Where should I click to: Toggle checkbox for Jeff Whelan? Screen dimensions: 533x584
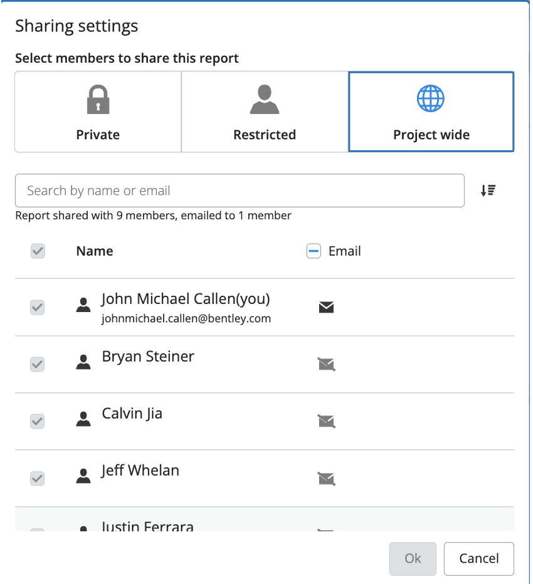[x=38, y=479]
